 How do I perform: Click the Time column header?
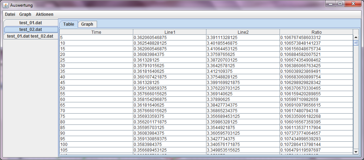pos(96,32)
